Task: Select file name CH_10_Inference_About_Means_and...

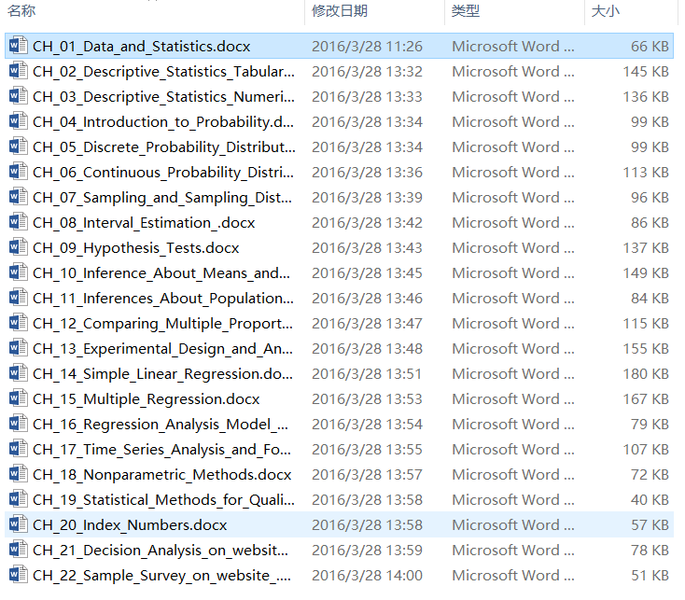Action: coord(161,273)
